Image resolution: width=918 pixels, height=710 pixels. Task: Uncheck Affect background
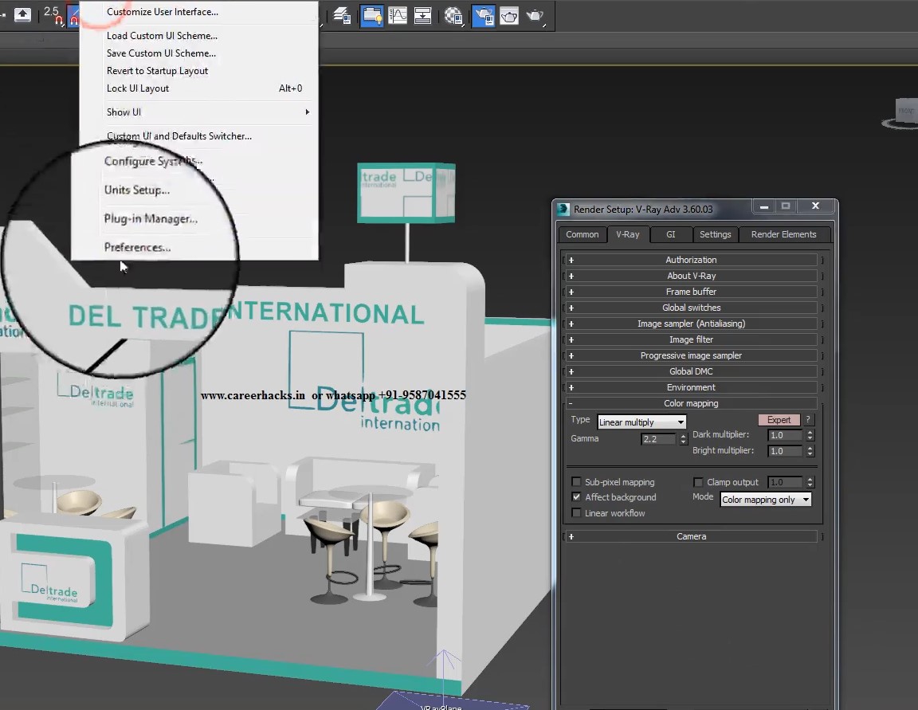coord(576,497)
